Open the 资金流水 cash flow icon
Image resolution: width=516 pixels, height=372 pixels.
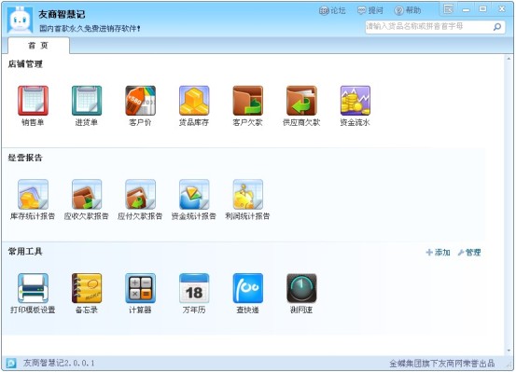[356, 101]
